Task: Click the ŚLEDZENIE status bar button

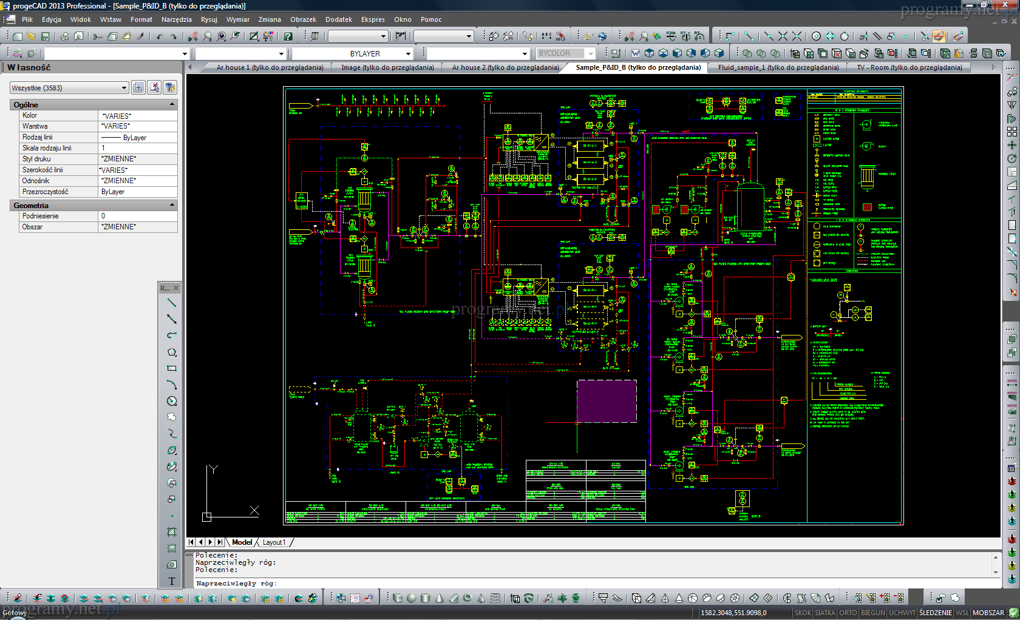Action: (935, 613)
